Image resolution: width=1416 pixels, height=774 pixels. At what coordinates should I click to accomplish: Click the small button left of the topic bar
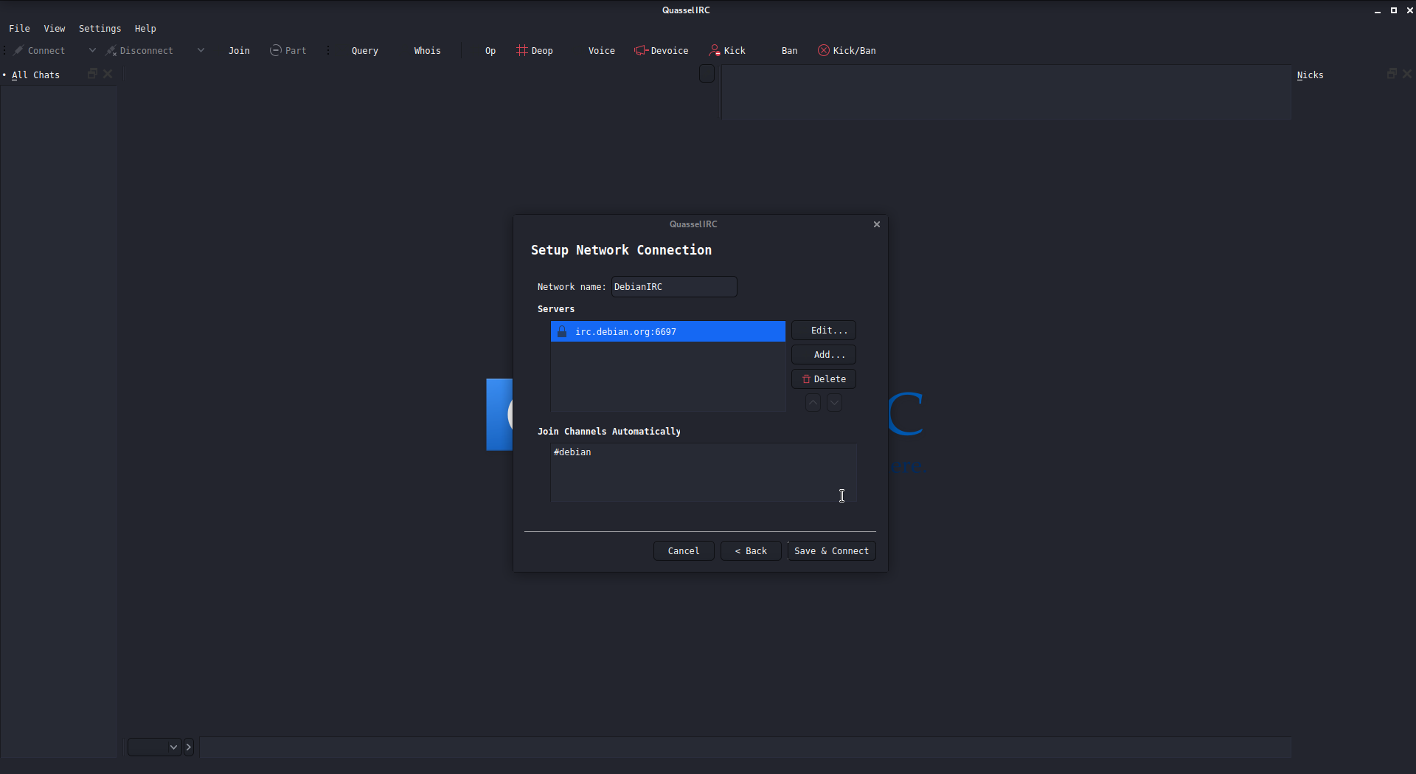(x=707, y=73)
